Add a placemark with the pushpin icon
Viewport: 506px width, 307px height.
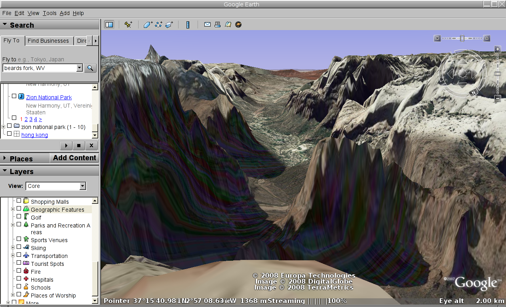(x=128, y=25)
